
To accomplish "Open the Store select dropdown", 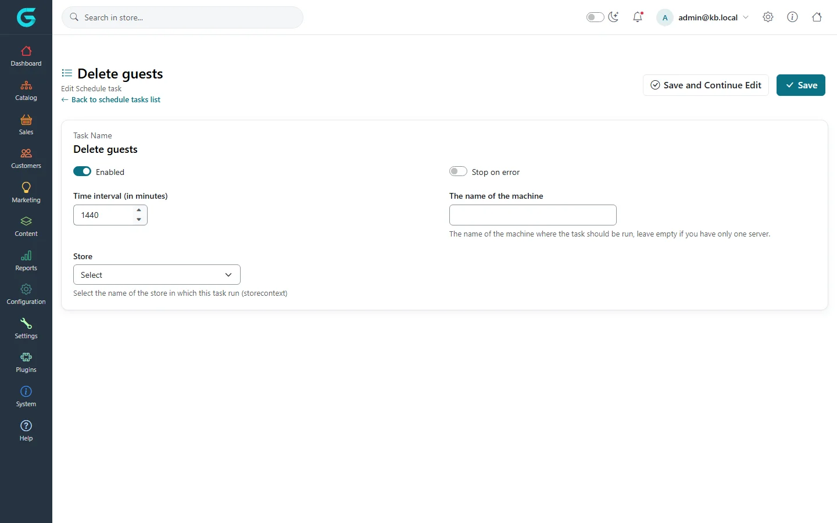I will coord(157,275).
